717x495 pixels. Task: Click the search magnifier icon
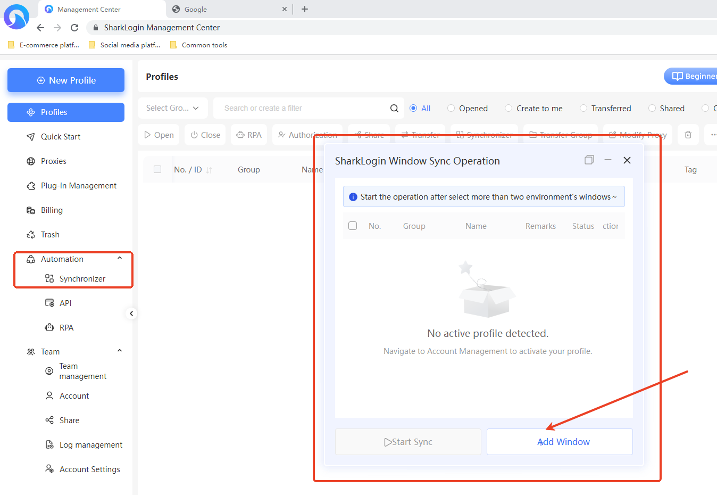394,109
